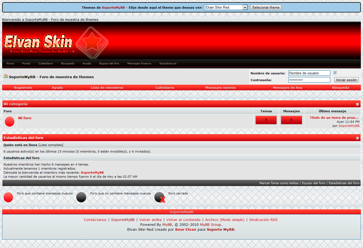Open Equipo del foro in the gray footer bar

pyautogui.click(x=314, y=183)
